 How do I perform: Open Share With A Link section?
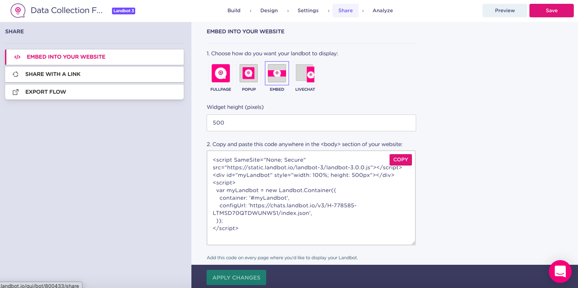(x=95, y=74)
